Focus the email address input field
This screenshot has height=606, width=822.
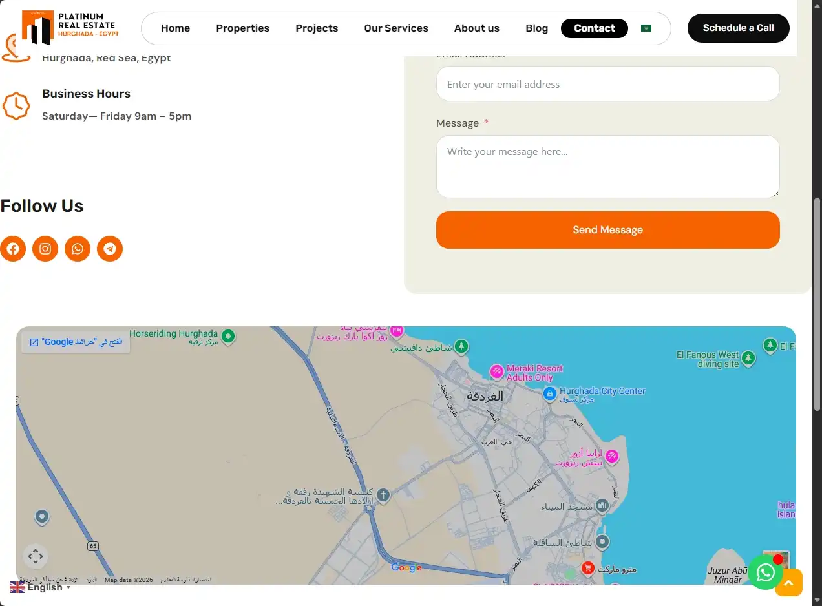pos(608,84)
